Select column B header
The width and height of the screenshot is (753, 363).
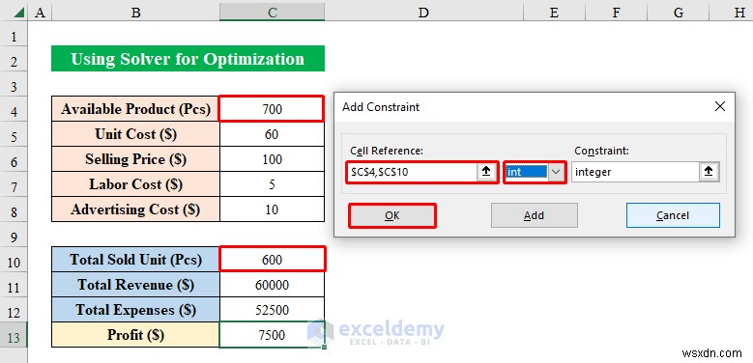click(136, 12)
